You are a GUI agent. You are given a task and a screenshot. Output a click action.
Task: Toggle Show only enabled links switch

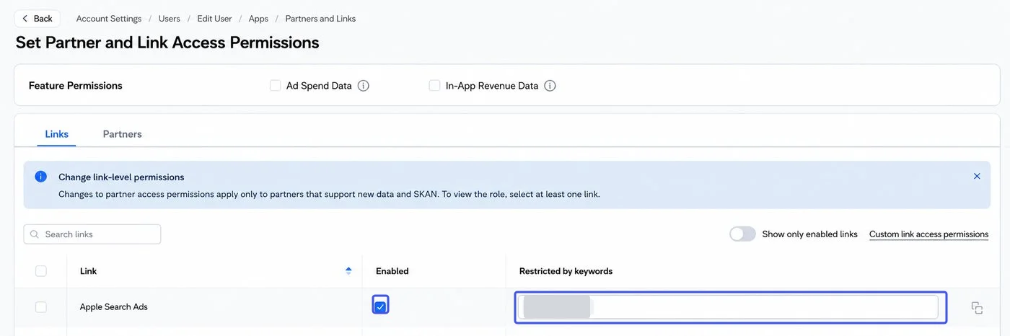click(x=742, y=234)
